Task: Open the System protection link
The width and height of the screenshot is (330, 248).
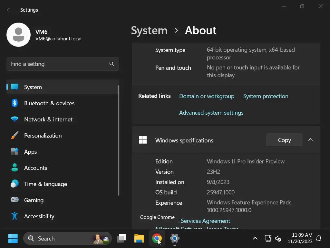Action: coord(266,96)
